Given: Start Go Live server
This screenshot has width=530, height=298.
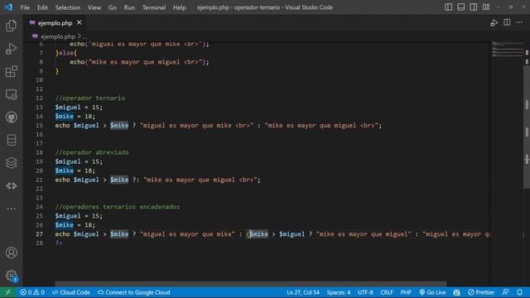Looking at the screenshot, I should 432,292.
